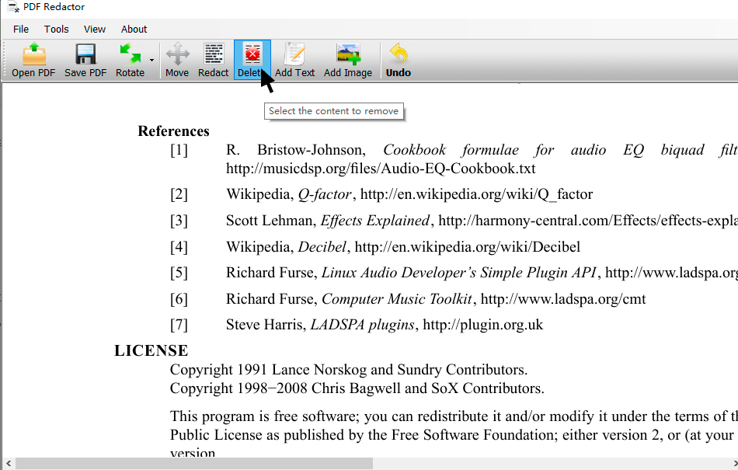The width and height of the screenshot is (738, 470).
Task: Click the http://www.ladspa.org/cmt URL
Action: coord(563,299)
